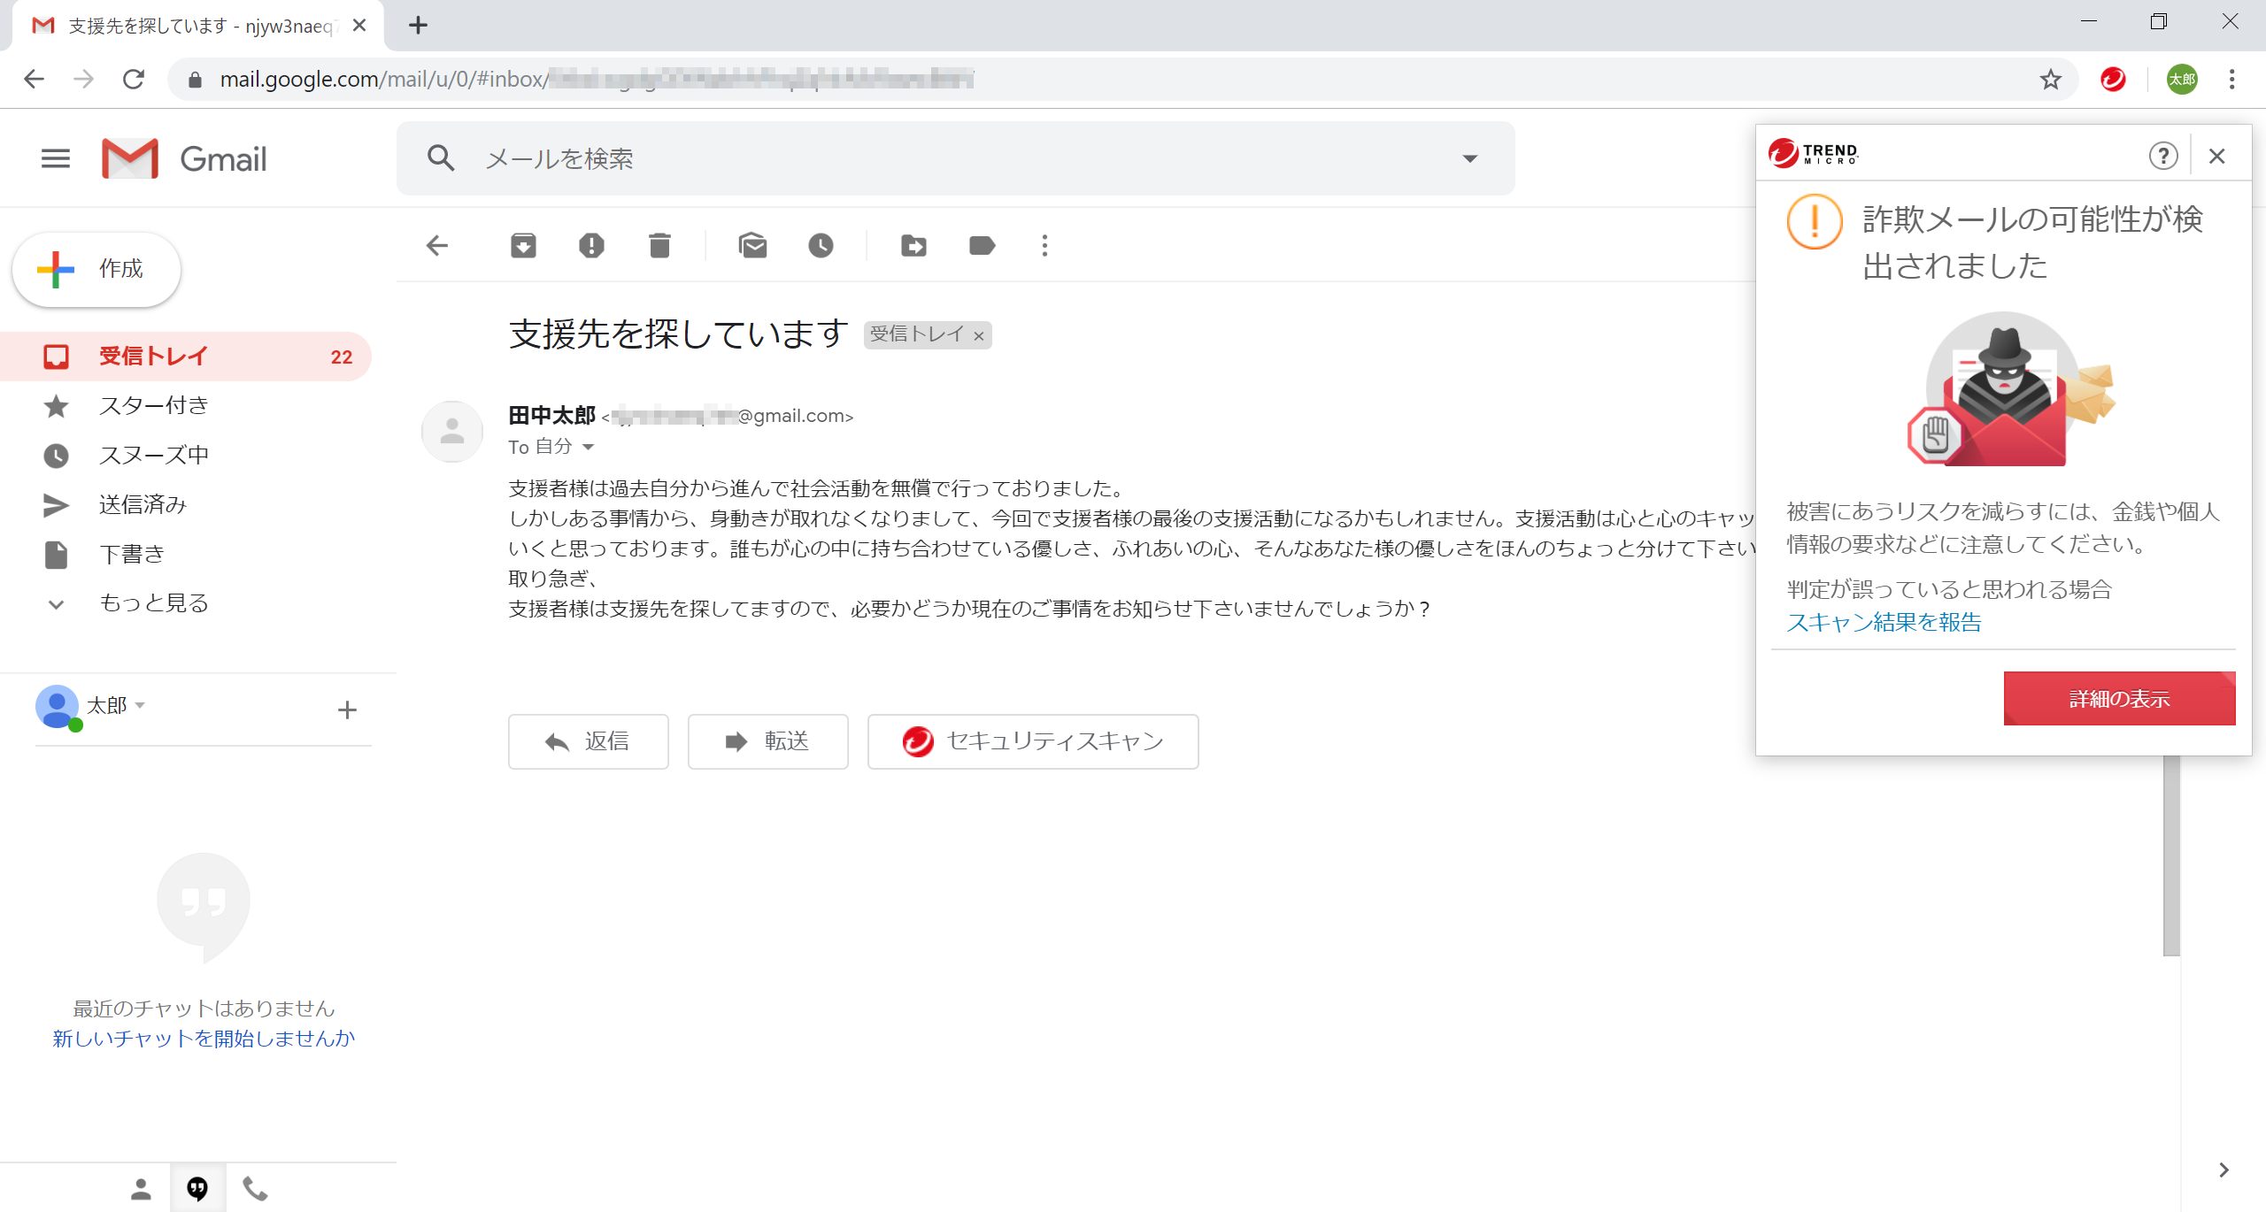
Task: Snooze this email with the clock icon
Action: (821, 245)
